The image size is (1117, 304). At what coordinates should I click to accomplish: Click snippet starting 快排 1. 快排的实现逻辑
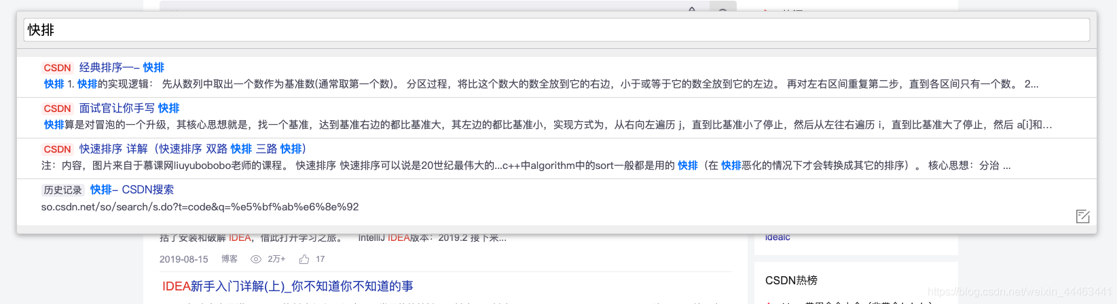pos(541,84)
